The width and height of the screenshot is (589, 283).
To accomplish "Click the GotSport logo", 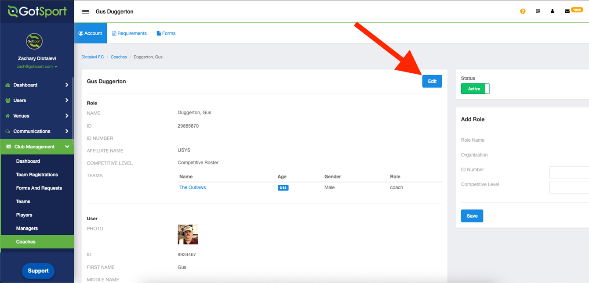I will 37,11.
